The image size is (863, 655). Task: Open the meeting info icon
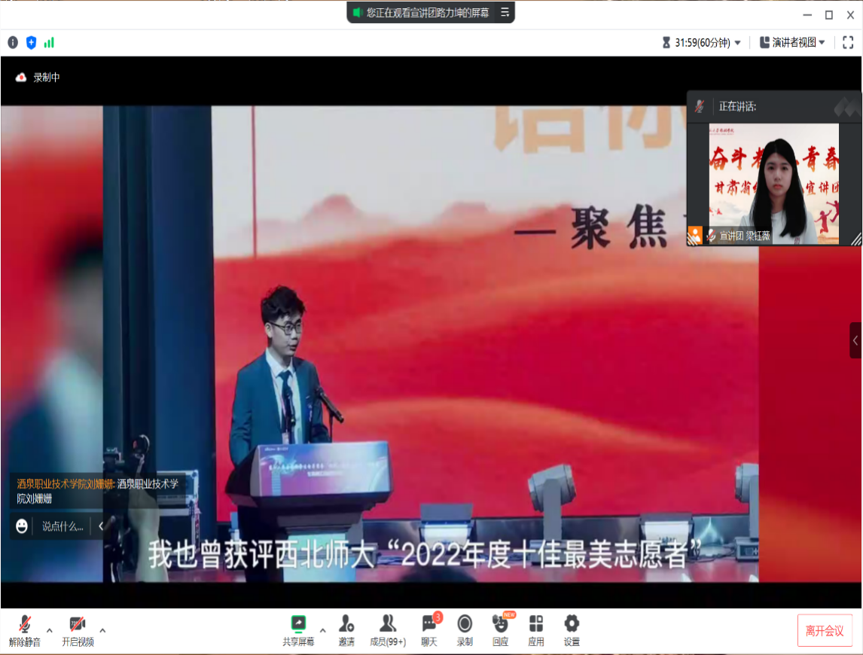[x=13, y=43]
